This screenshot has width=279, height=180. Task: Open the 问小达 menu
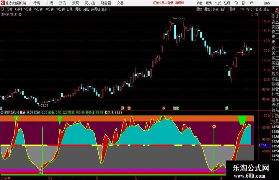pyautogui.click(x=90, y=3)
